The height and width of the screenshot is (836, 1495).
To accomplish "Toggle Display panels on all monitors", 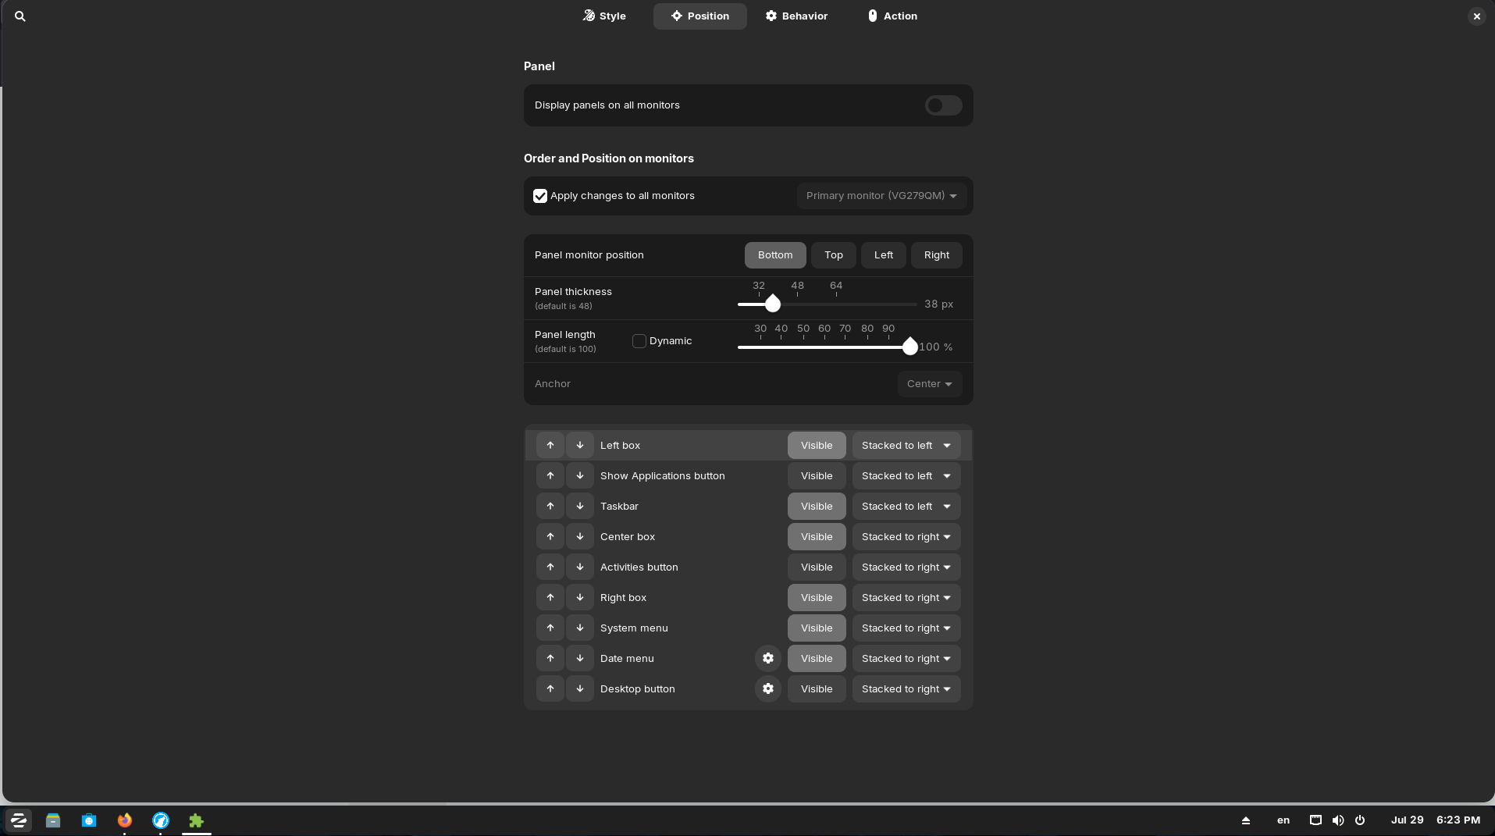I will coord(943,105).
